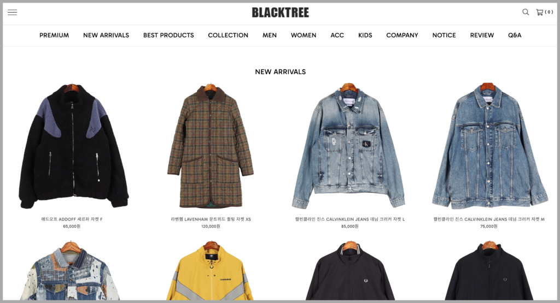Open the PREMIUM menu
Viewport: 560px width, 303px height.
54,35
